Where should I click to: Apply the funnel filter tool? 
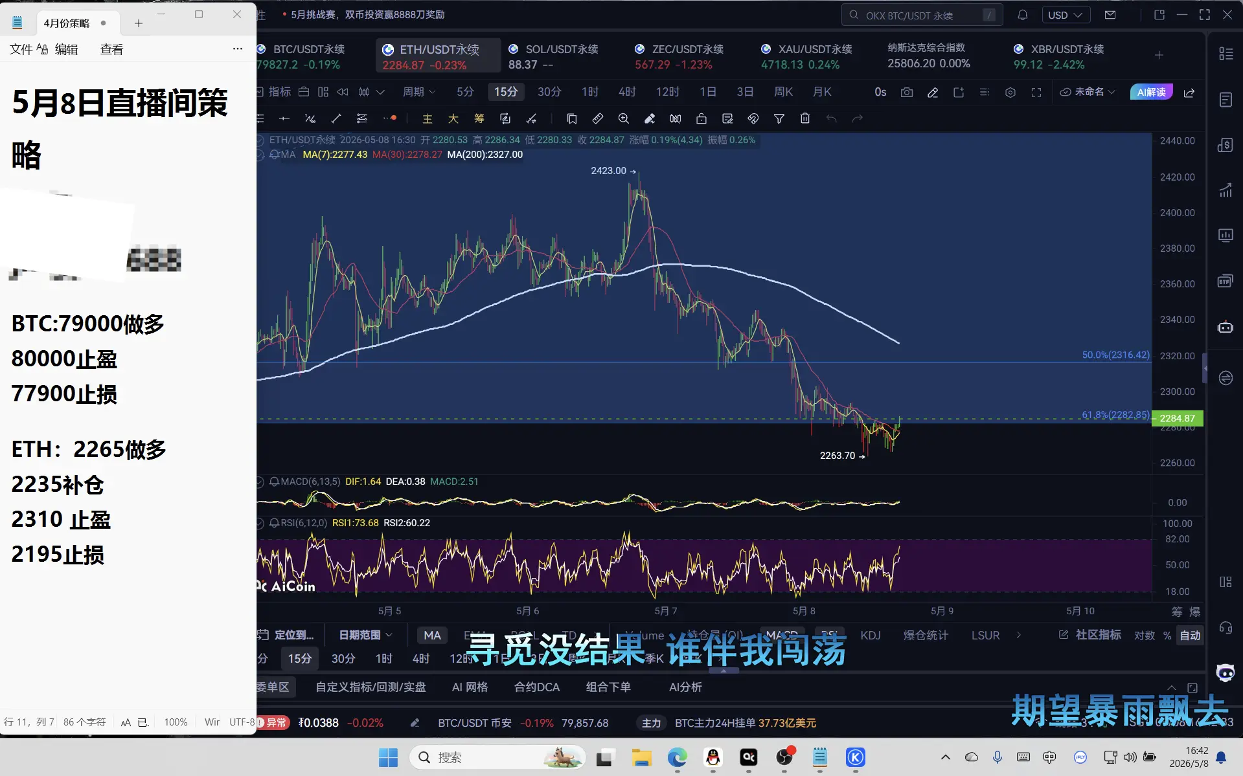(x=779, y=118)
